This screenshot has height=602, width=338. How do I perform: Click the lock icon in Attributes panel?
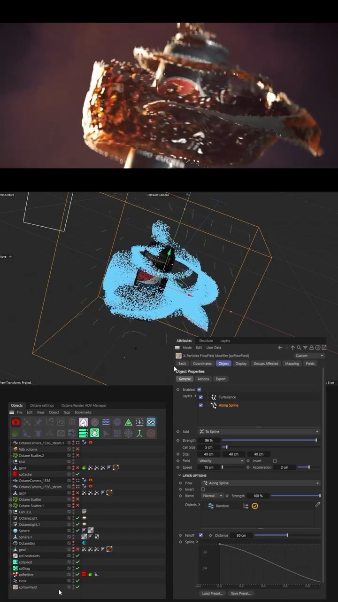pyautogui.click(x=311, y=348)
